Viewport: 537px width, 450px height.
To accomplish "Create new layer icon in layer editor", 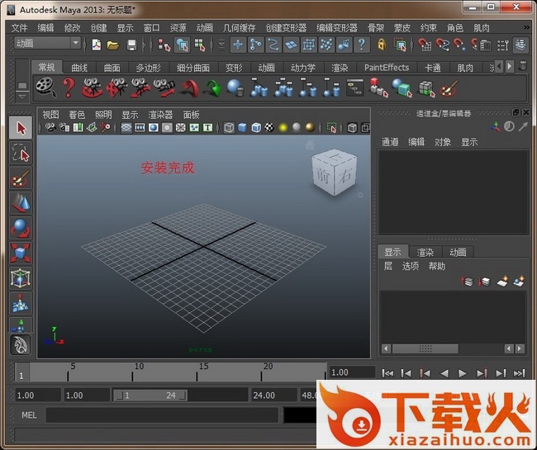I will (502, 281).
